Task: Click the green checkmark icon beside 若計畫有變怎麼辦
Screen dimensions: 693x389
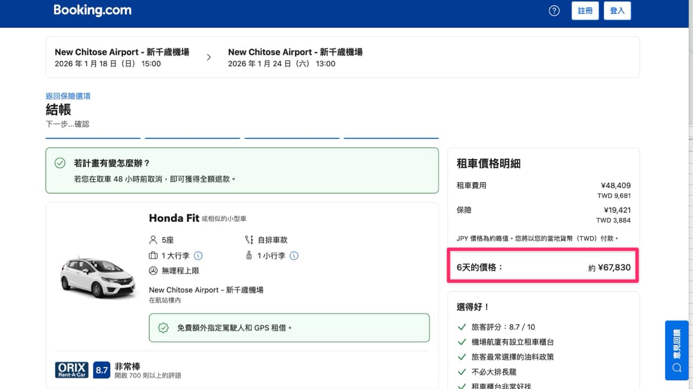Action: tap(60, 164)
